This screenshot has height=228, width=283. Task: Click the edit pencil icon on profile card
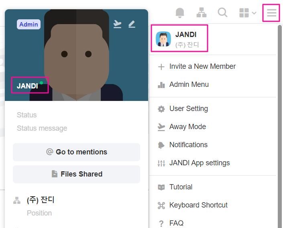pyautogui.click(x=132, y=24)
